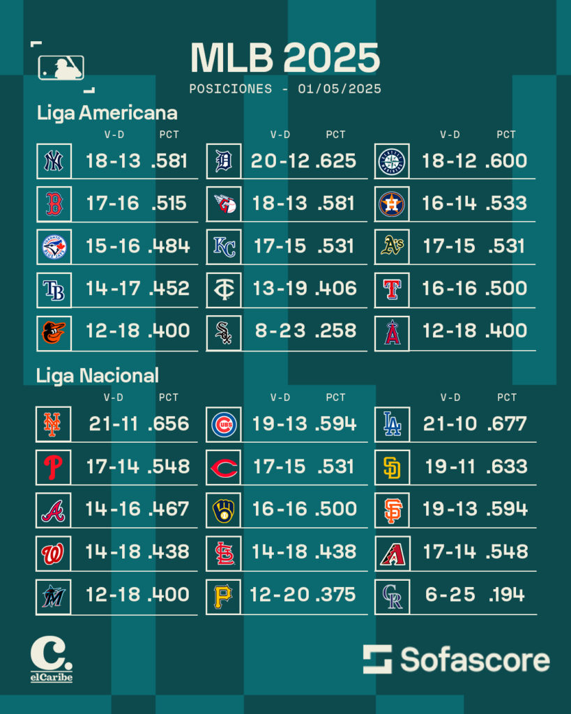Screen dimensions: 571x714
Task: Open the MLB logo at top
Action: (61, 68)
